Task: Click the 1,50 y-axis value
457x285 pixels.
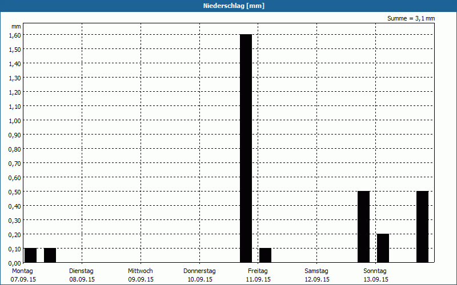Action: point(15,50)
